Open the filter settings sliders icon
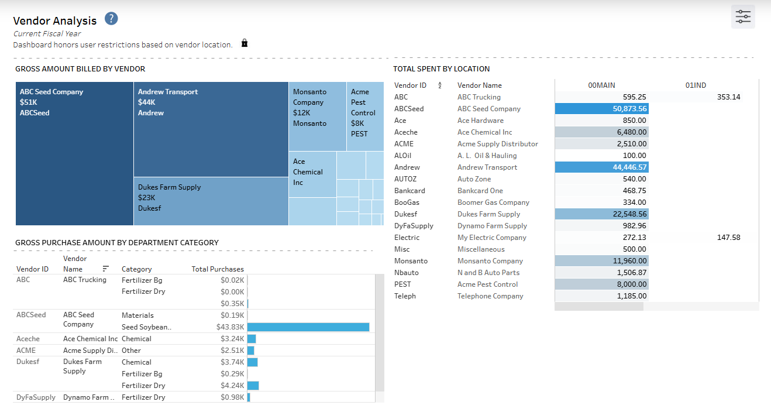Screen dimensions: 771x412 [743, 16]
